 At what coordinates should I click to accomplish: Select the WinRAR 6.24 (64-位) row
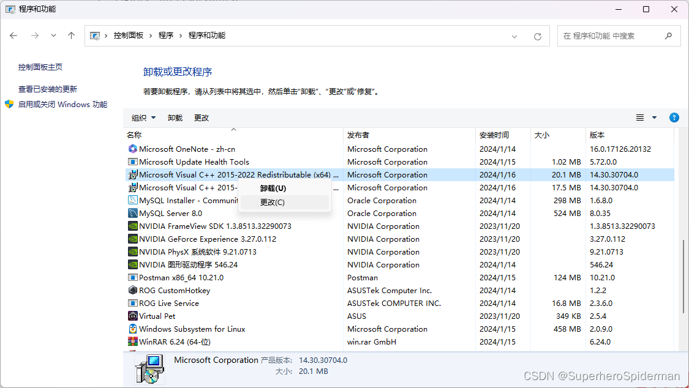[399, 341]
